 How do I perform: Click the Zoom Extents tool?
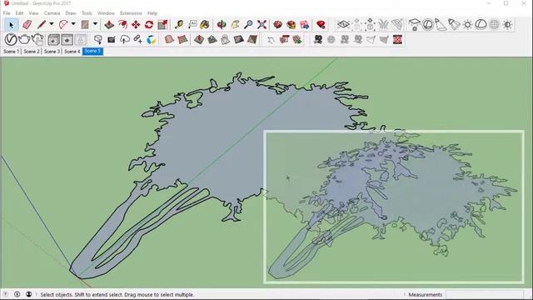262,24
